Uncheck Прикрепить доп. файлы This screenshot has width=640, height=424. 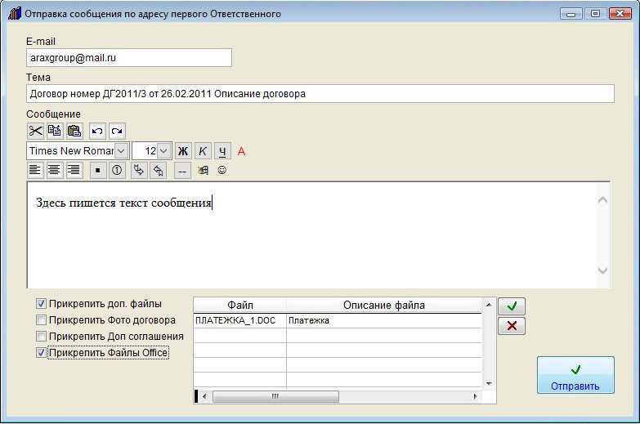41,304
